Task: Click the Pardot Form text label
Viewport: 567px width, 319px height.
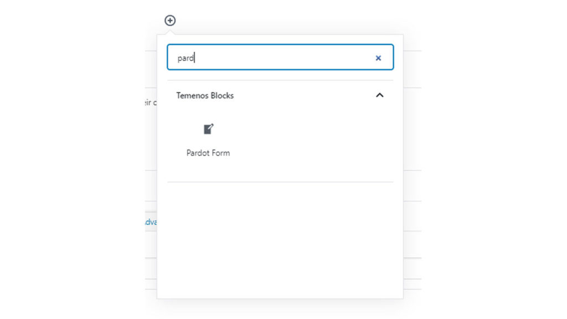Action: [208, 153]
